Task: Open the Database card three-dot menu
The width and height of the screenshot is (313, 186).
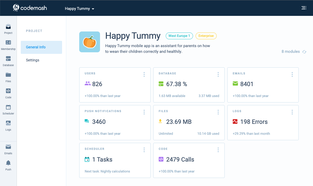Action: pyautogui.click(x=218, y=74)
